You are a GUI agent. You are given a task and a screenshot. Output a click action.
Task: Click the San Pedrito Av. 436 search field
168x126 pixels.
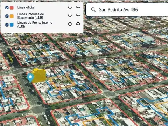point(127,10)
